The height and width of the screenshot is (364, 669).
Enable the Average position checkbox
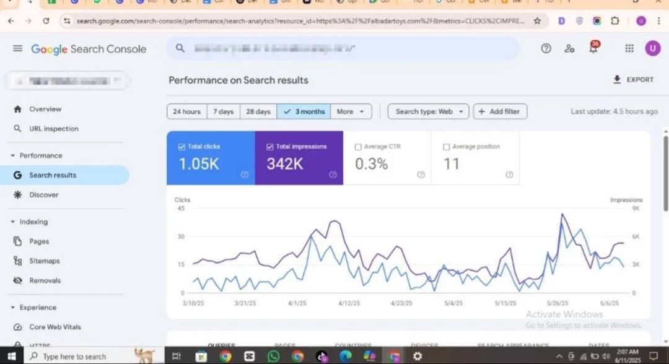[x=447, y=147]
